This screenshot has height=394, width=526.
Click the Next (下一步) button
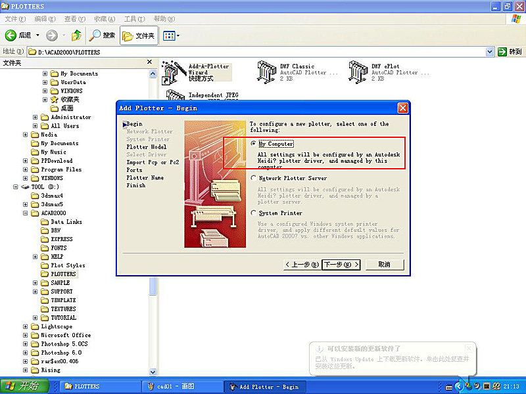click(x=341, y=265)
